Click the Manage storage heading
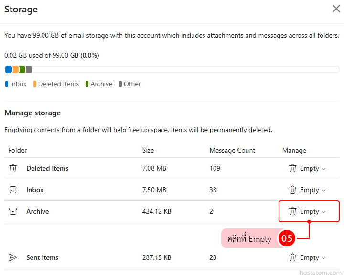344x277 pixels. point(32,113)
